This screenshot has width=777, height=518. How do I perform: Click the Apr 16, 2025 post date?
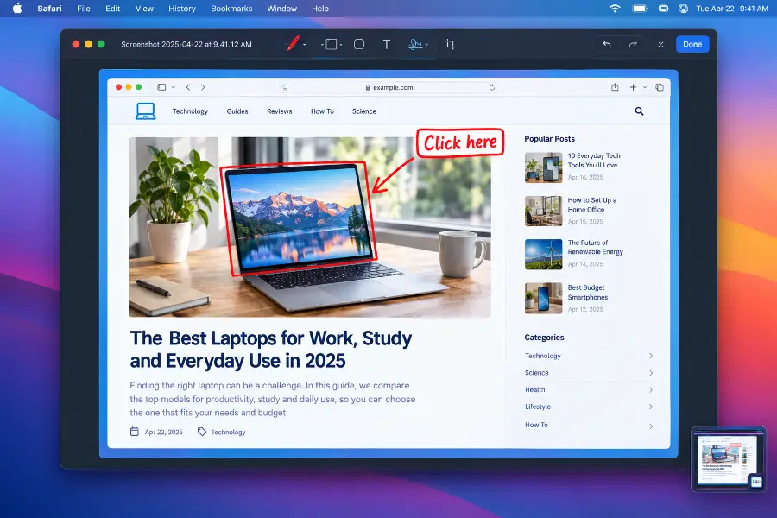585,177
